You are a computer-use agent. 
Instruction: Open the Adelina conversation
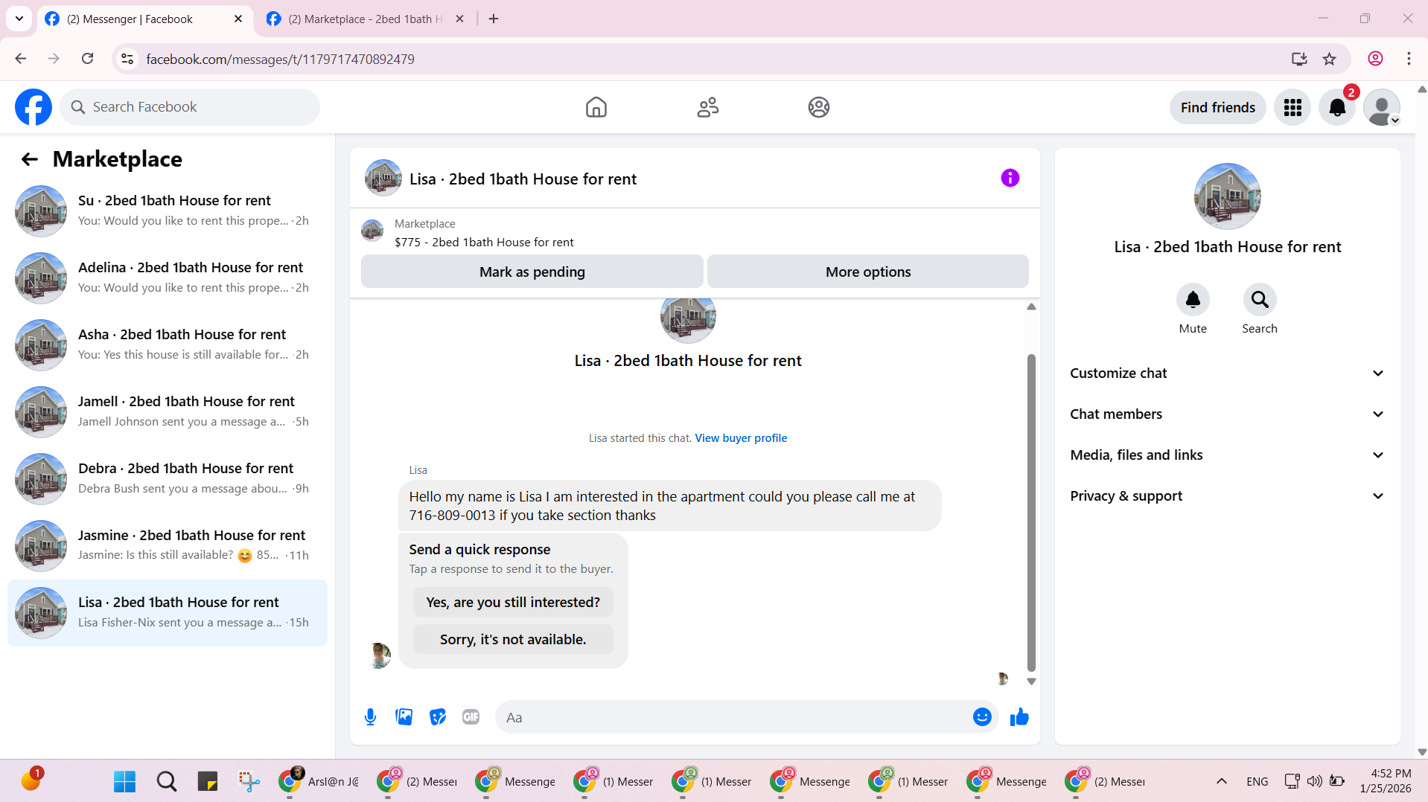point(168,278)
